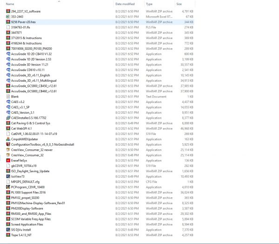Select PM102Machine-Display-Software_Rev01 name

(38, 203)
